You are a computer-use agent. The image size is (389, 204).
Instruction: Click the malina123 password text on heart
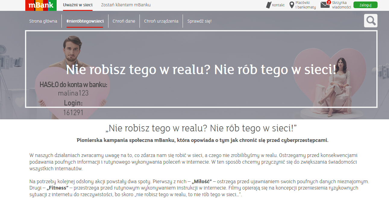[73, 93]
